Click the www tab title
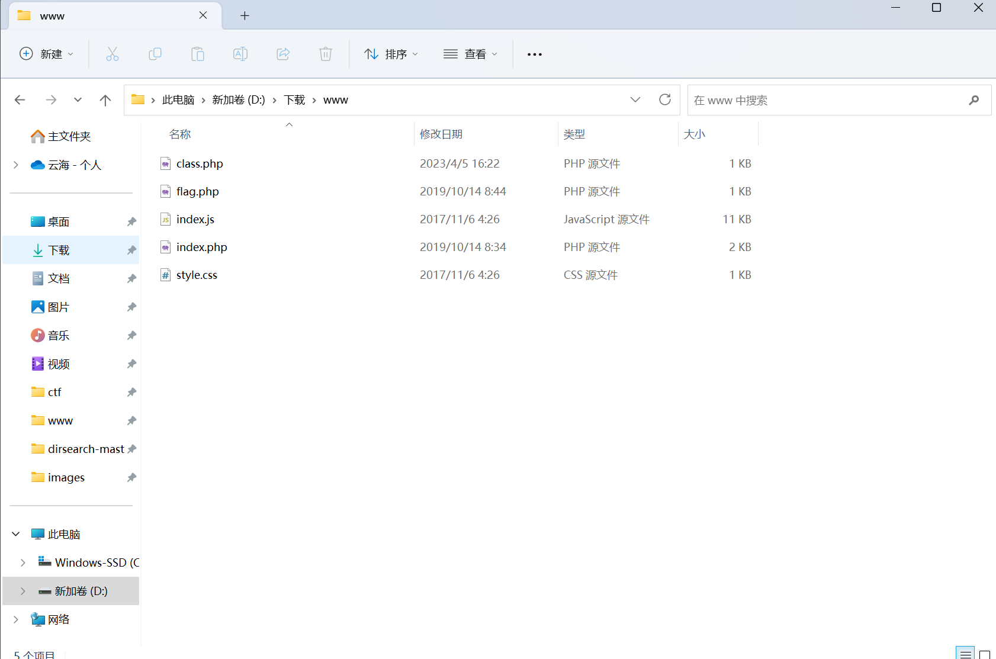Image resolution: width=996 pixels, height=659 pixels. pos(52,16)
